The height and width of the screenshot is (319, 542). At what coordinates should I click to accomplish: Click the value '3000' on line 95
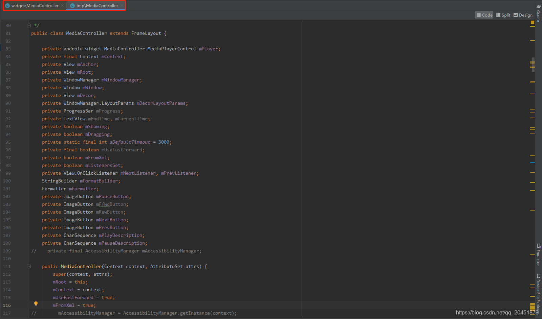point(164,142)
